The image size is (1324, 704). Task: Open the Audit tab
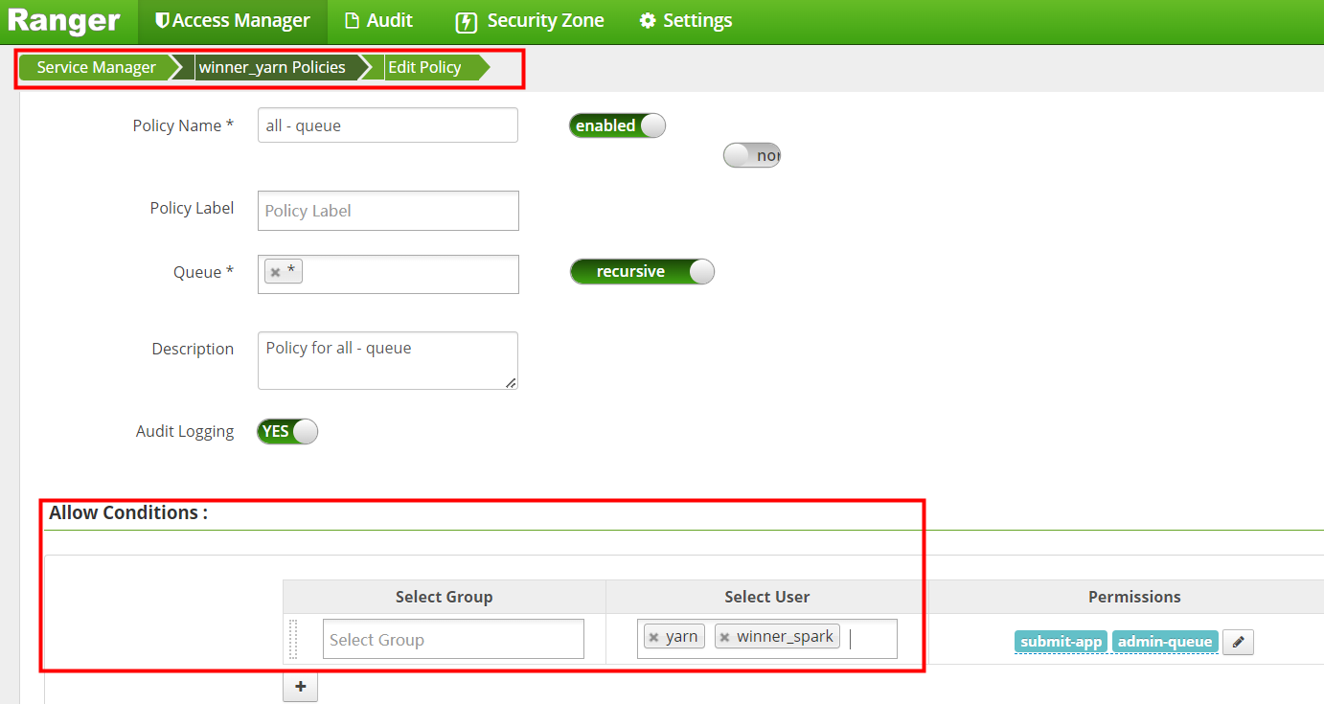[378, 20]
